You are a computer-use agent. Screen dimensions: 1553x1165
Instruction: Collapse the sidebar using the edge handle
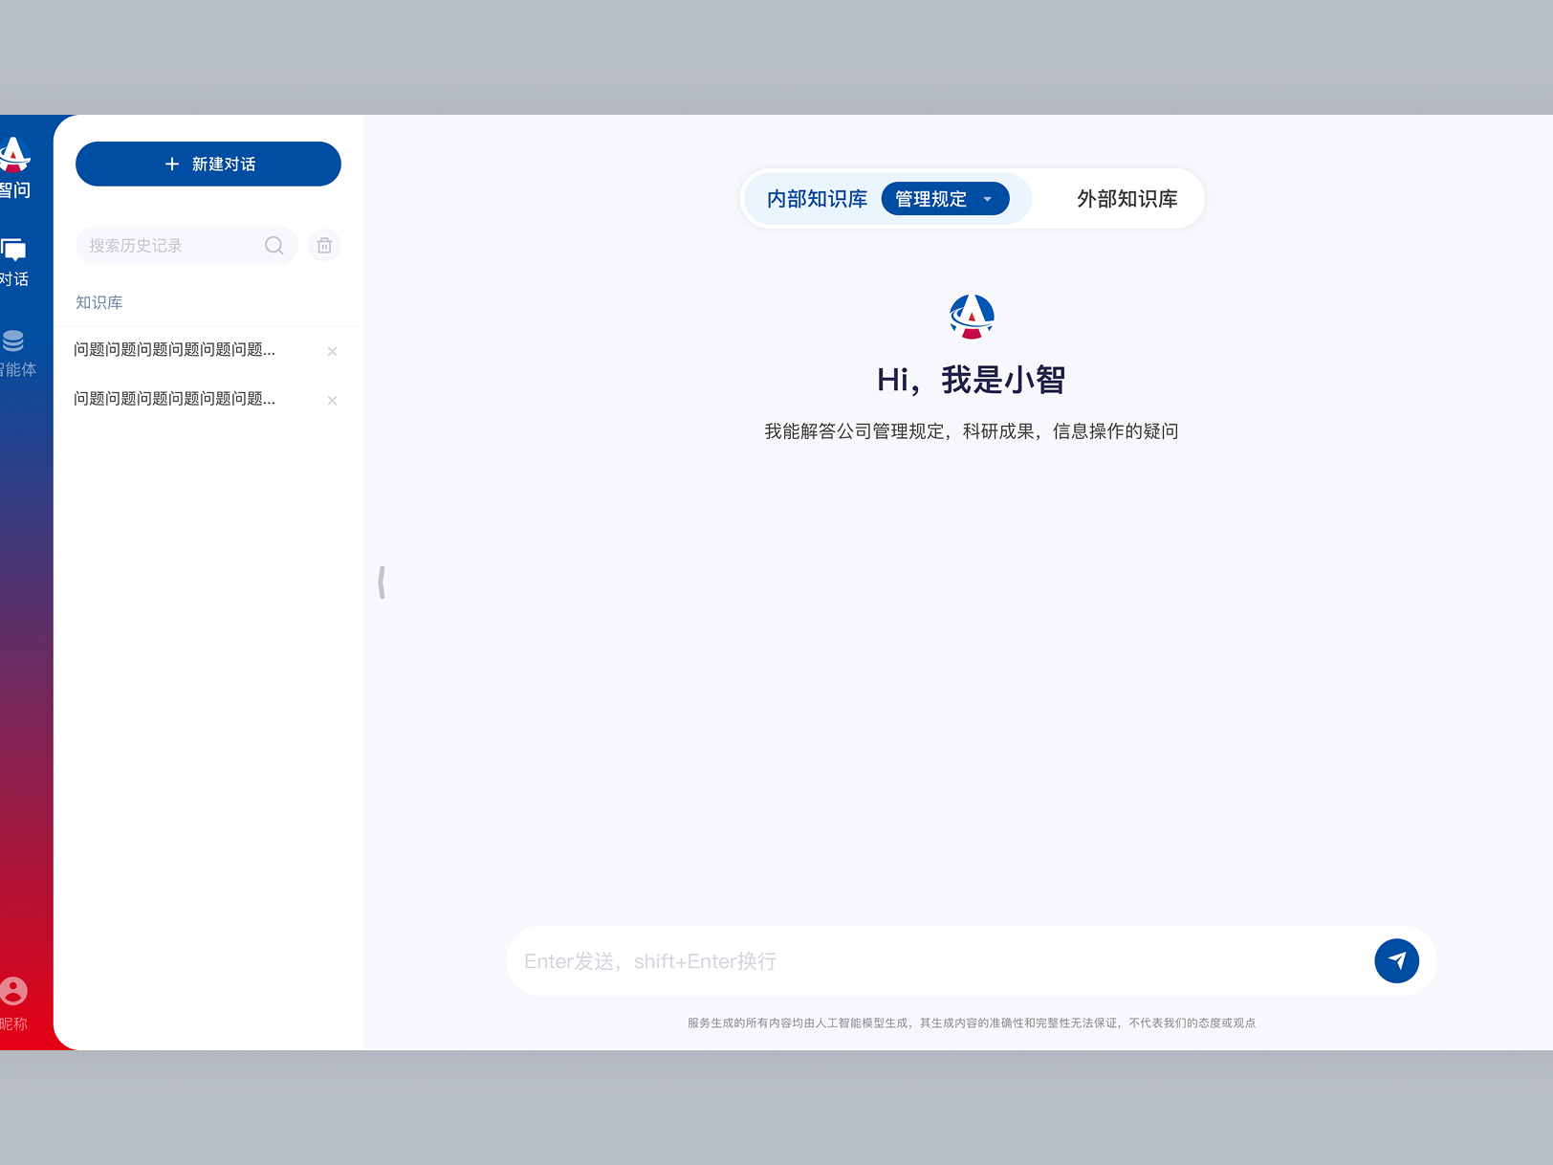click(382, 581)
